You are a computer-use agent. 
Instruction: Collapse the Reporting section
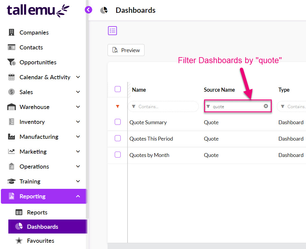tap(78, 196)
